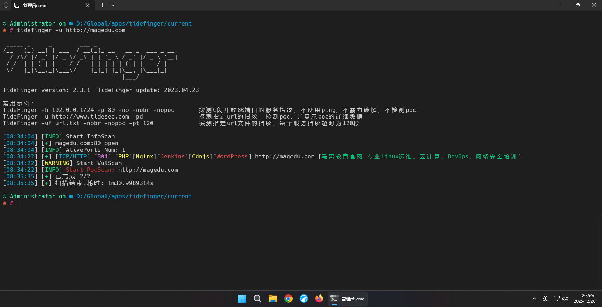Open network settings tray icon
The width and height of the screenshot is (602, 307).
(x=556, y=299)
